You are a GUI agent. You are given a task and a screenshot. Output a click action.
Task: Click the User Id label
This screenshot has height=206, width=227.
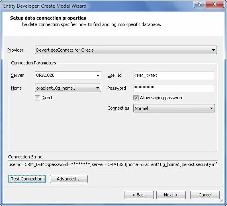[x=115, y=75]
